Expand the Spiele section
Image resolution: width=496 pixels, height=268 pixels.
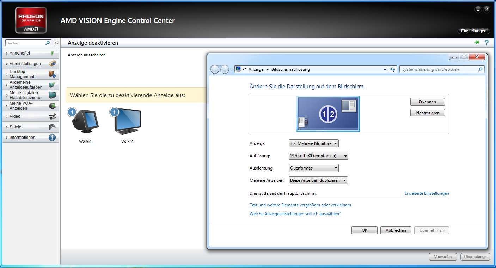30,127
